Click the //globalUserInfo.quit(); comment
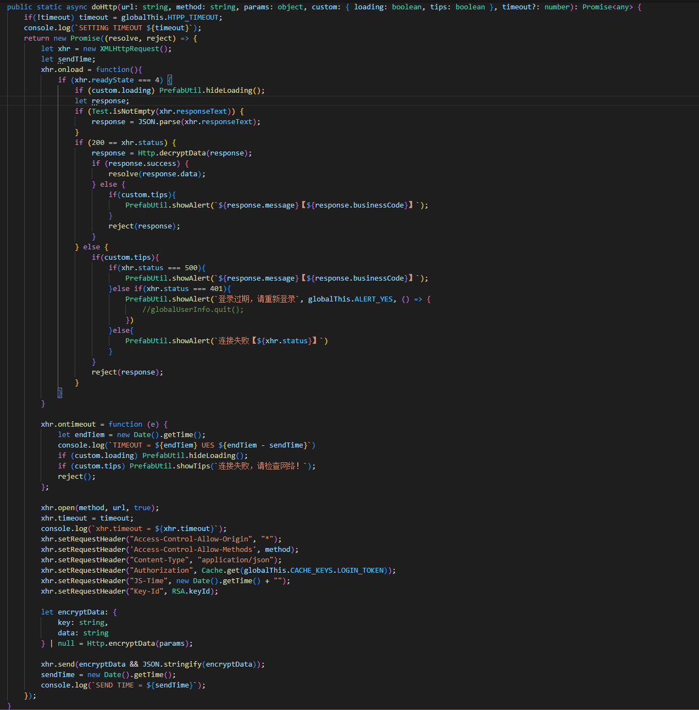The image size is (699, 710). click(193, 310)
